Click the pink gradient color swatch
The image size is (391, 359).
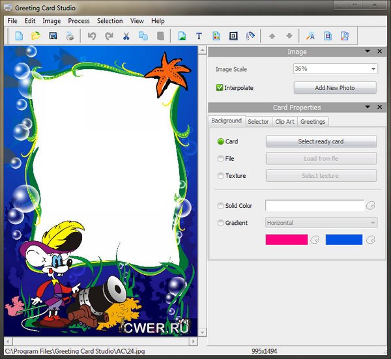click(286, 240)
